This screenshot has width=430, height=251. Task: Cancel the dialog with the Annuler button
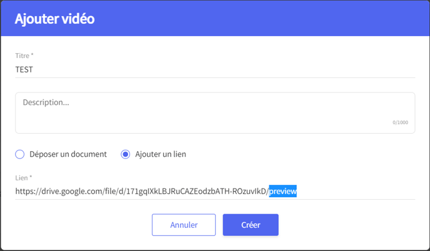[184, 225]
